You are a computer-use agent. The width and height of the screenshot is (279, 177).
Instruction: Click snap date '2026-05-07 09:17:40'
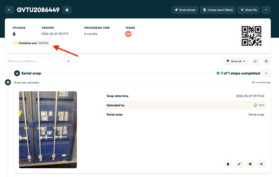pyautogui.click(x=250, y=96)
